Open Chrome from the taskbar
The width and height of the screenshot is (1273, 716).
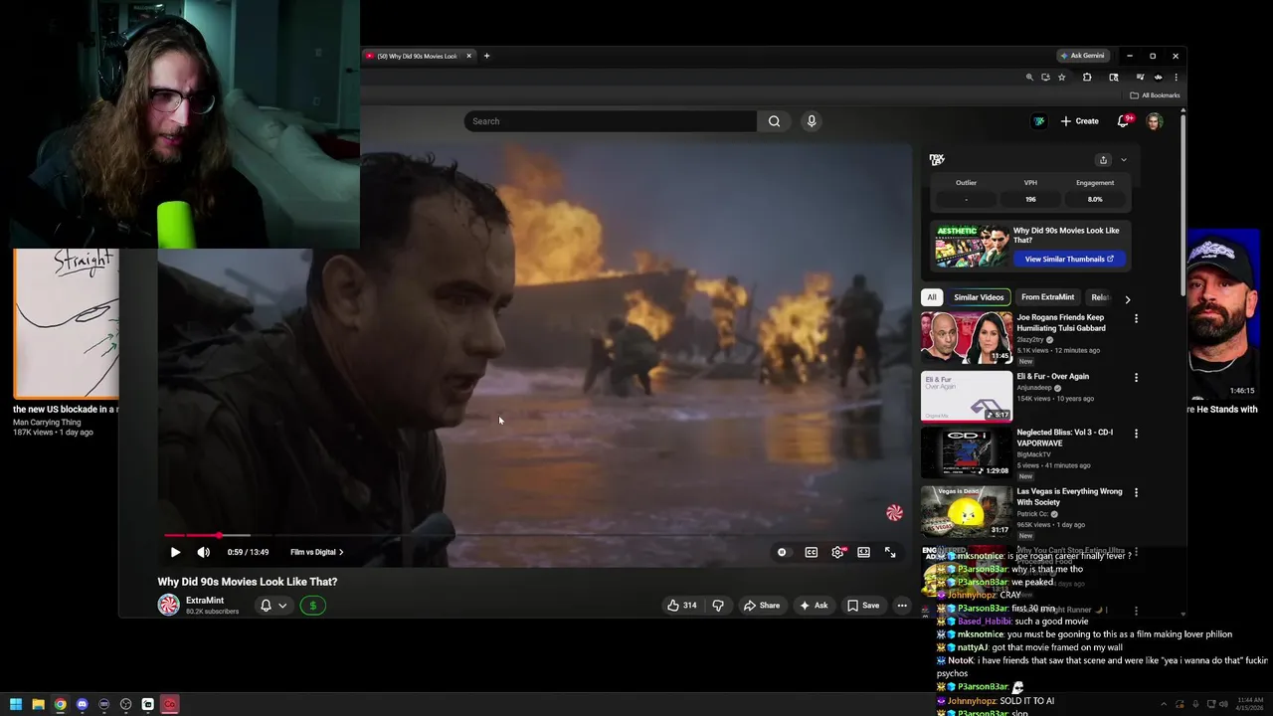tap(60, 704)
